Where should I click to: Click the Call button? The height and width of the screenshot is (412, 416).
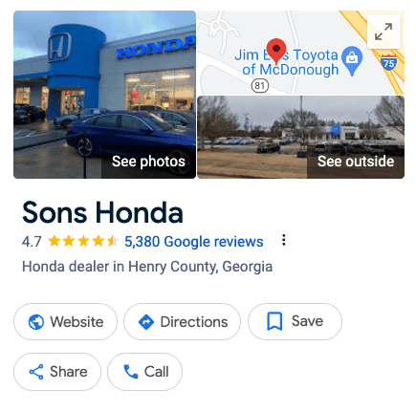click(x=145, y=372)
